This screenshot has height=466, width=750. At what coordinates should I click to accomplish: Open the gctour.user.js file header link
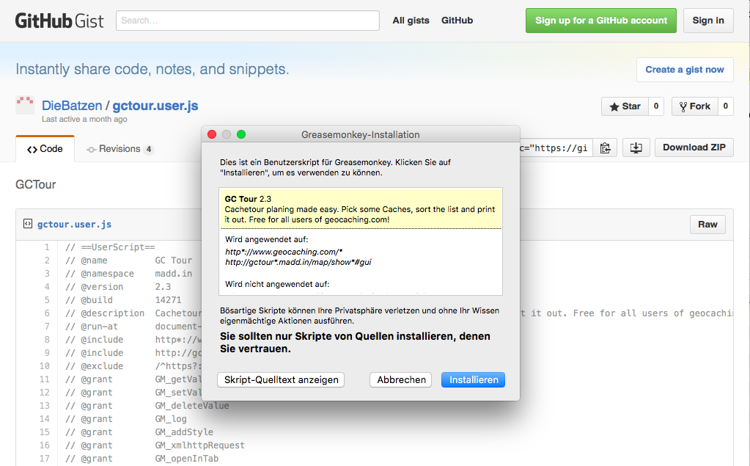(x=74, y=224)
